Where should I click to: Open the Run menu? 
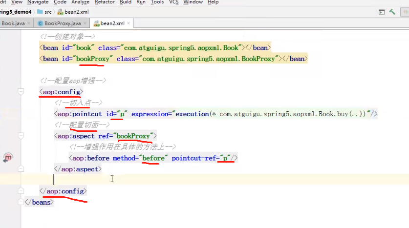click(141, 2)
